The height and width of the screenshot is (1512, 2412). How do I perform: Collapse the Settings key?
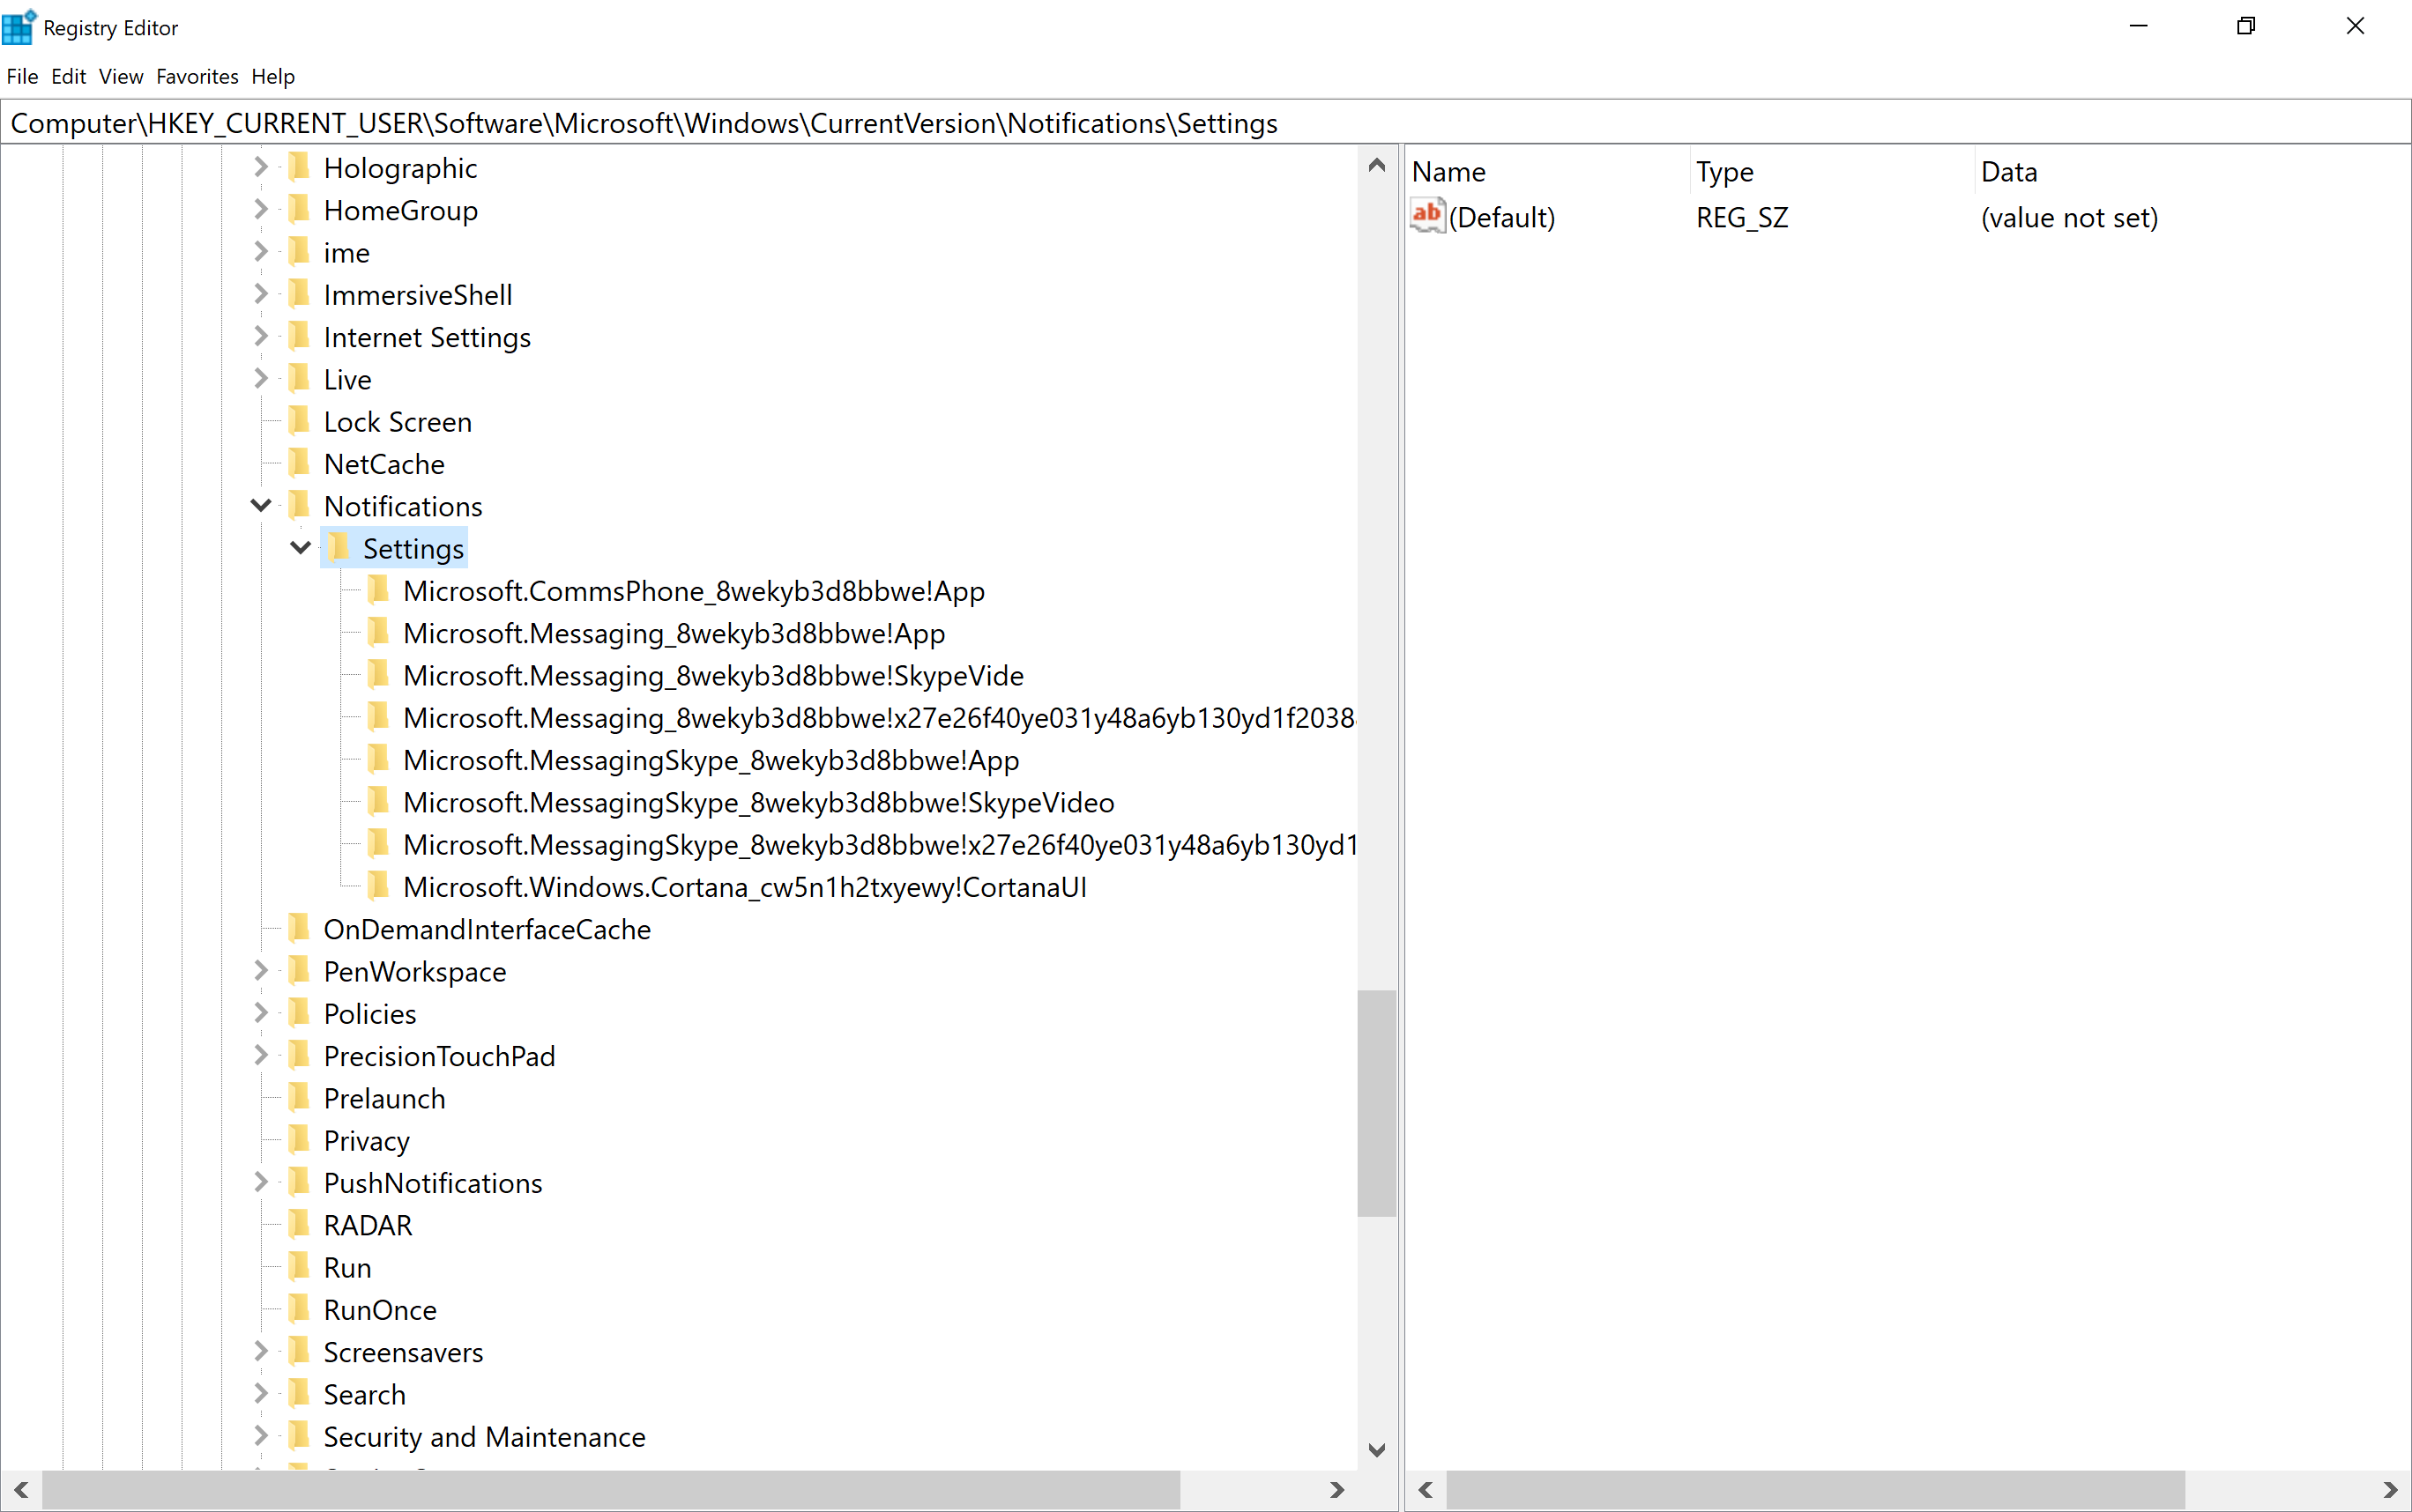(x=300, y=548)
